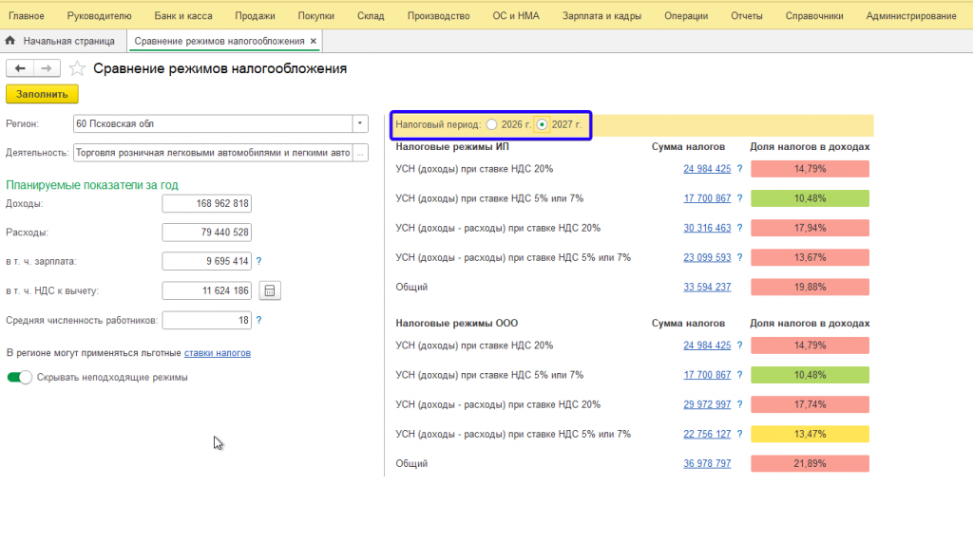The height and width of the screenshot is (560, 973).
Task: Select the 2027 г. tax period radio button
Action: point(542,124)
